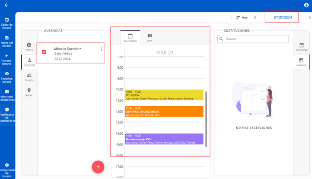Open the user account profile icon

pyautogui.click(x=306, y=5)
